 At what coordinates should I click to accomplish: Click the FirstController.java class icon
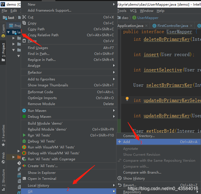(x=154, y=26)
